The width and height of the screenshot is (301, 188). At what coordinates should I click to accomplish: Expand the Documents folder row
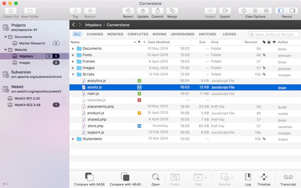73,49
